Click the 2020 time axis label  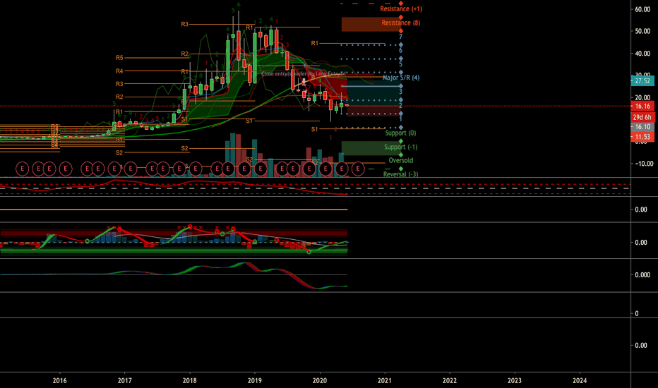tap(320, 380)
